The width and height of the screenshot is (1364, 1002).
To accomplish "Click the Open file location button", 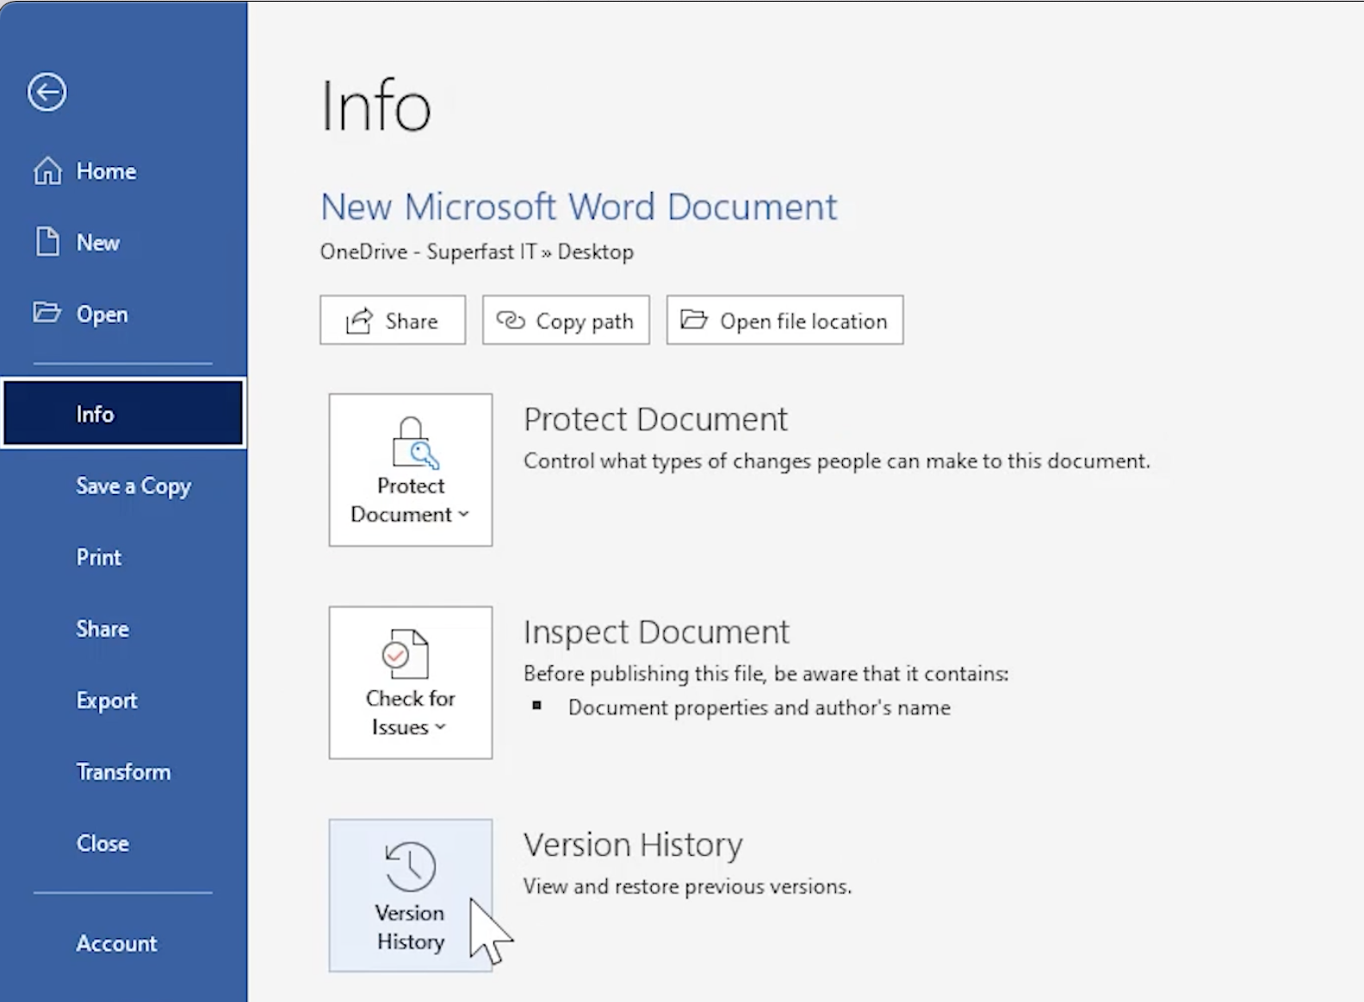I will pos(784,320).
